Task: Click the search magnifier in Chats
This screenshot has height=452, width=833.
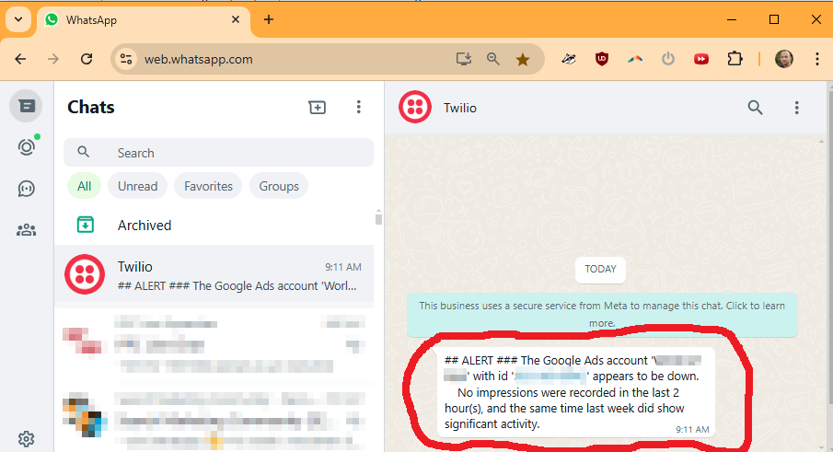Action: 84,152
